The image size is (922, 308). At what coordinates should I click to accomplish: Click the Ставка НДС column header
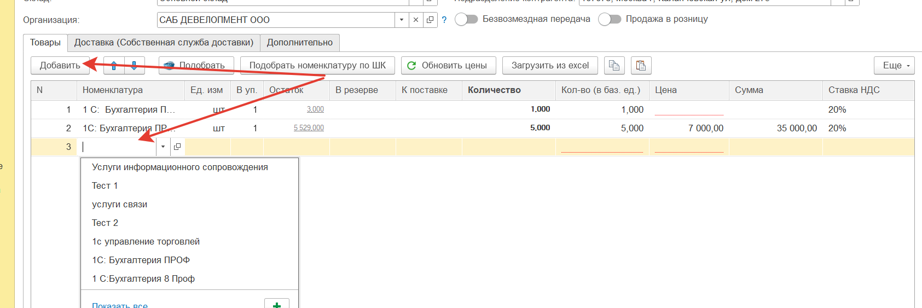tap(868, 90)
